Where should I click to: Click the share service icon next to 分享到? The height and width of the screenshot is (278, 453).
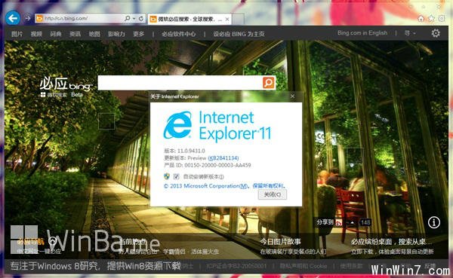(x=339, y=223)
